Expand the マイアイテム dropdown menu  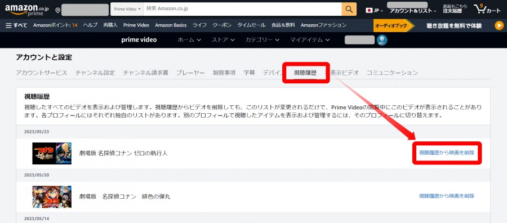click(310, 40)
